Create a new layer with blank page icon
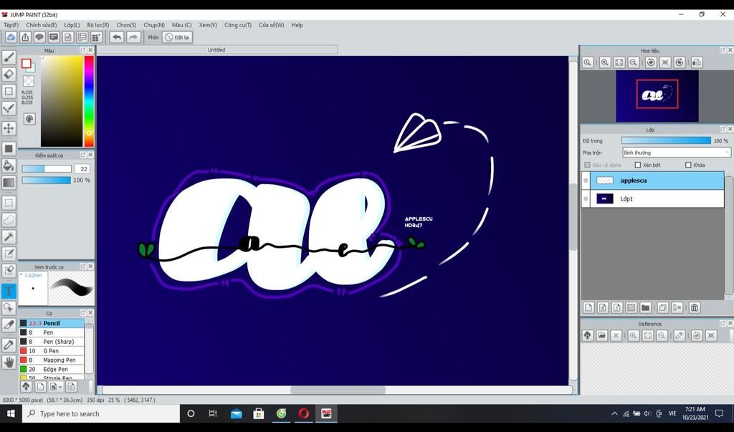The height and width of the screenshot is (432, 734). point(588,307)
